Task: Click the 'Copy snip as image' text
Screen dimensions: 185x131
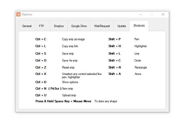Action: click(x=73, y=39)
